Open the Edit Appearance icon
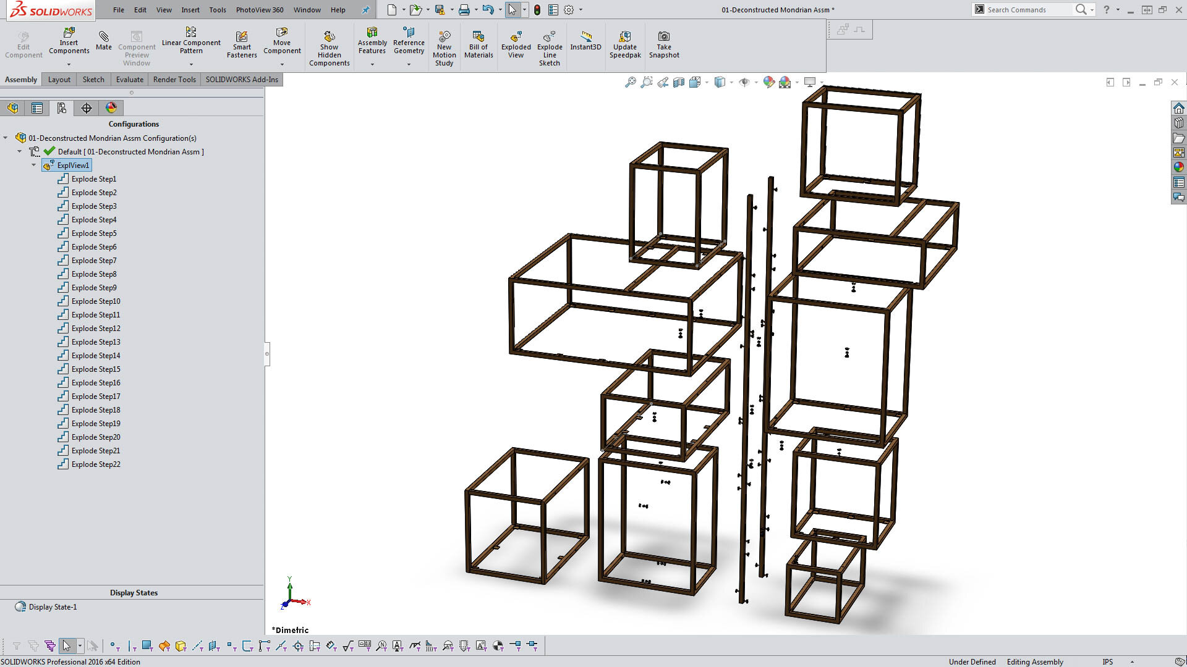 coord(768,82)
